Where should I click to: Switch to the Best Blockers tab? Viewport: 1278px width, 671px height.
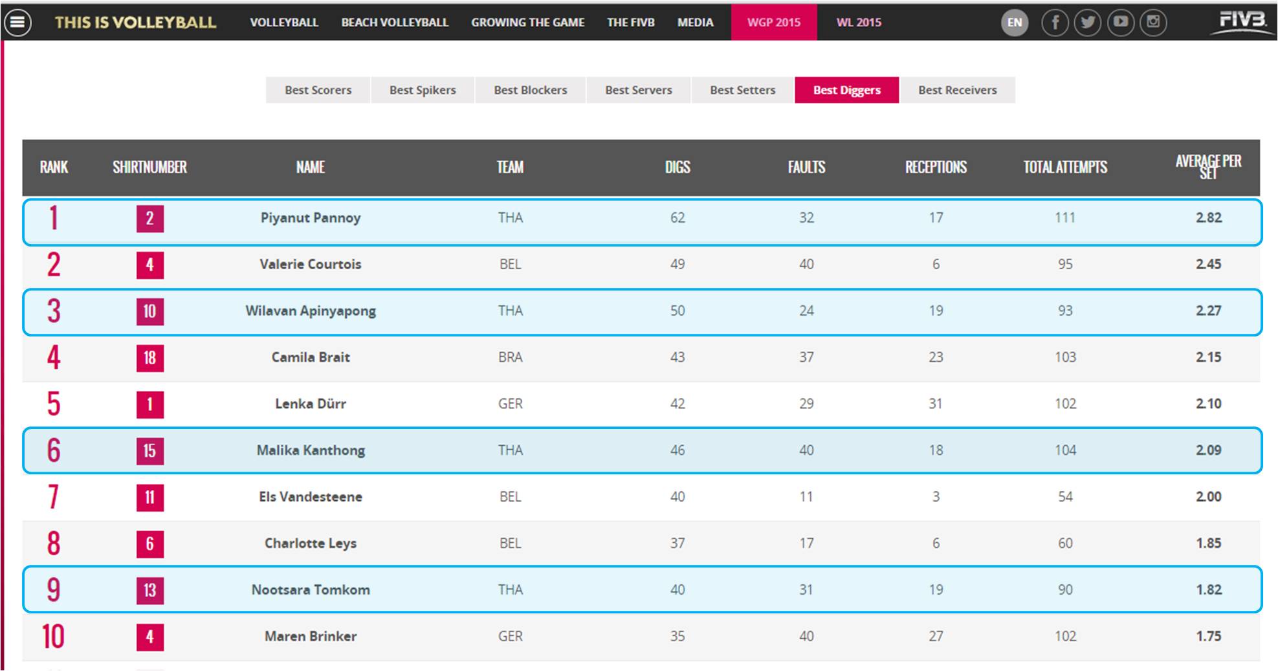tap(530, 90)
